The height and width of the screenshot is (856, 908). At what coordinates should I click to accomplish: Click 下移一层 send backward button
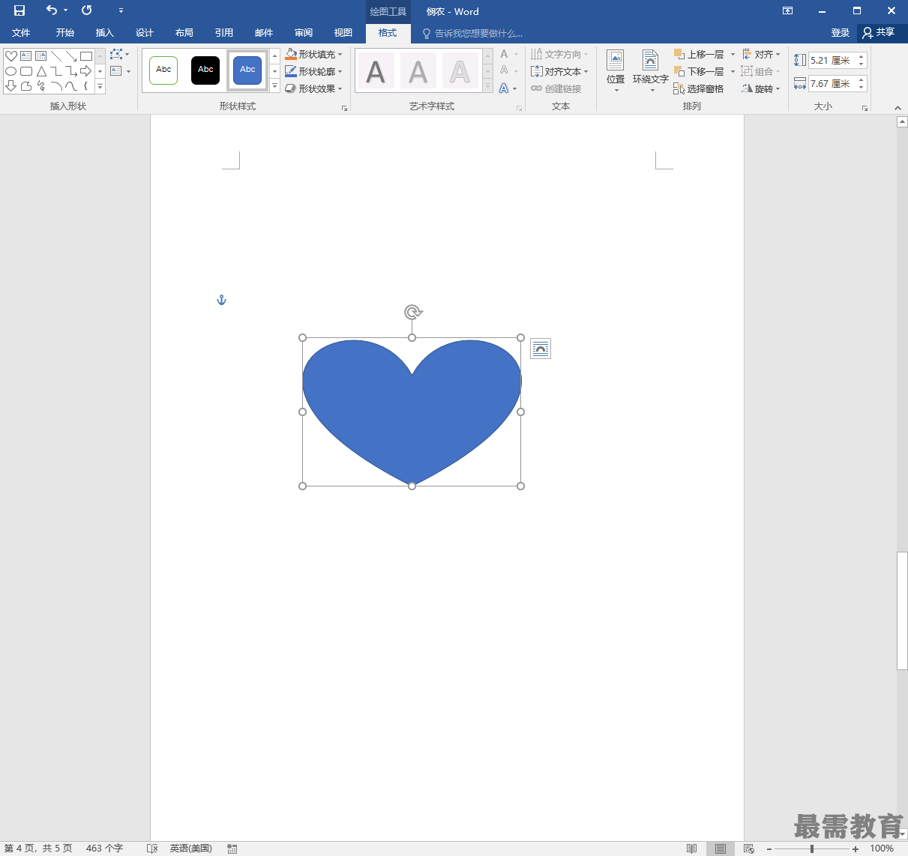[699, 71]
